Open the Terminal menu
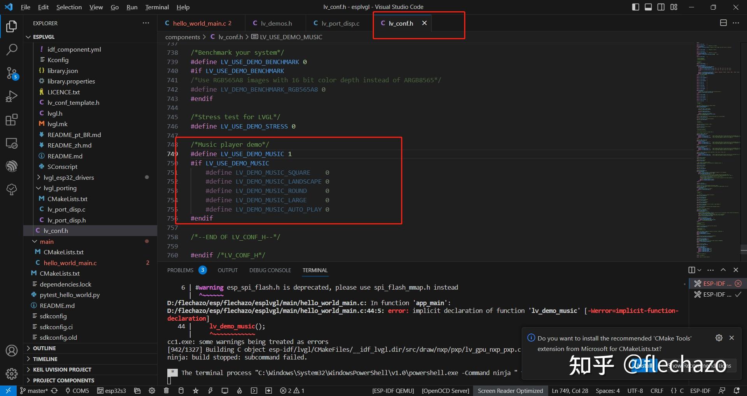747x396 pixels. pos(157,7)
